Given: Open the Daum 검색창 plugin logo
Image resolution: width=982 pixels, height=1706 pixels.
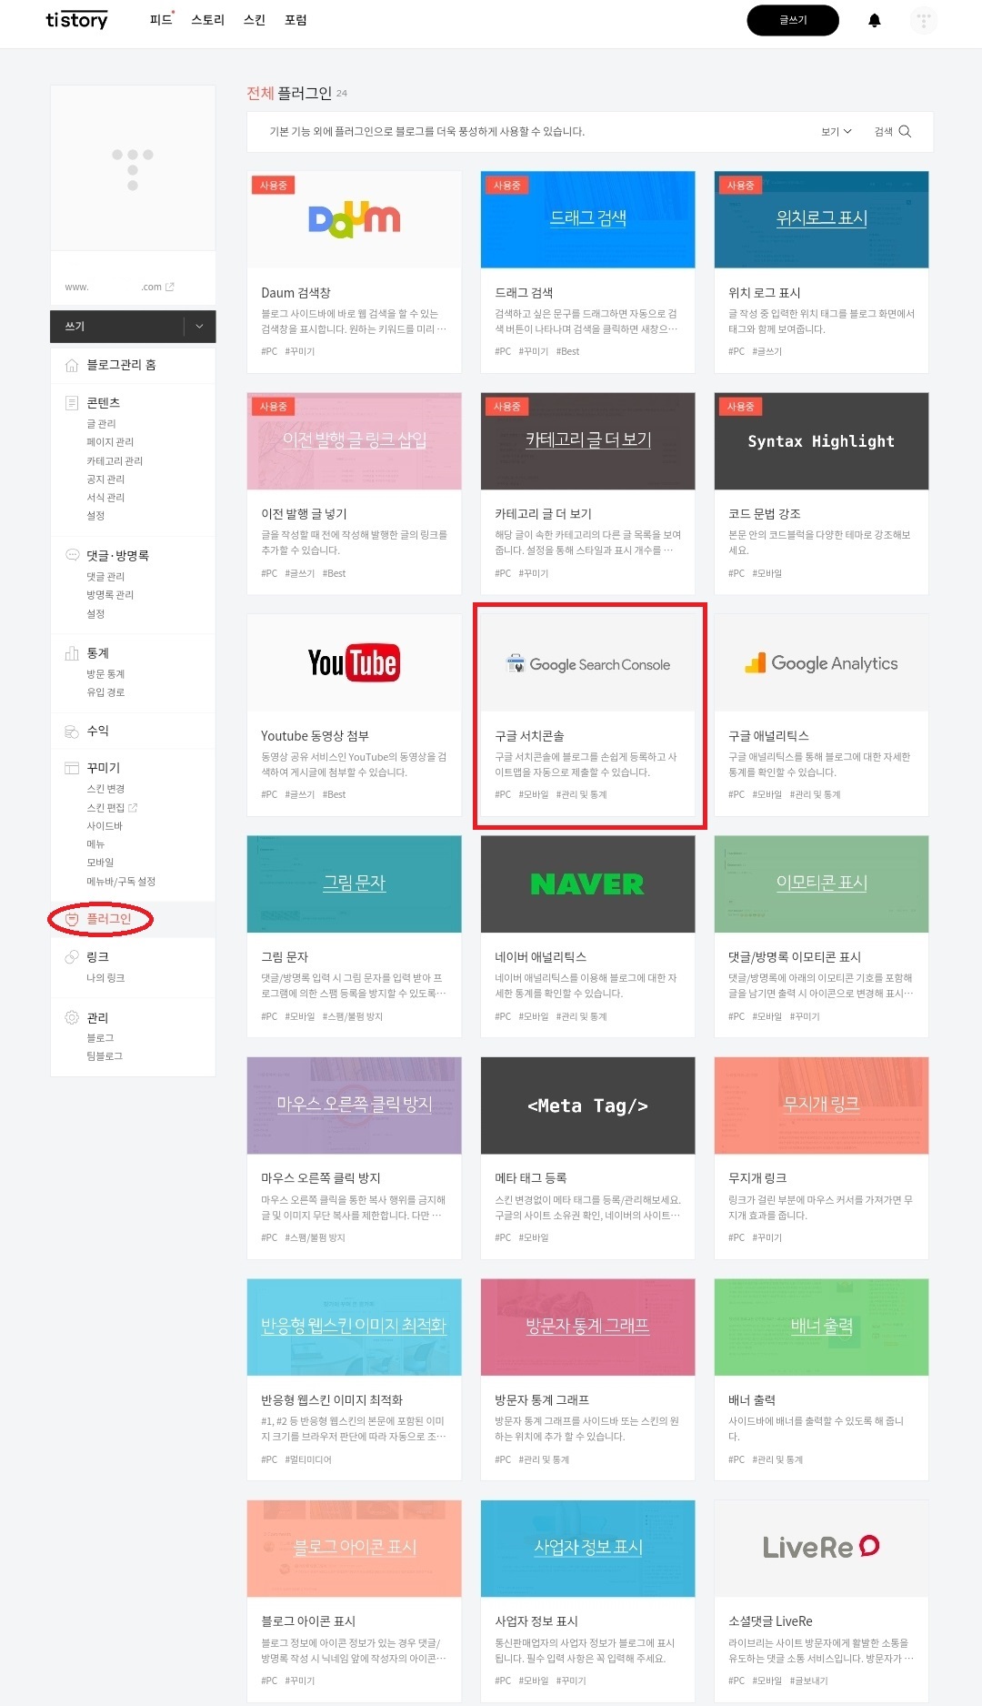Looking at the screenshot, I should click(x=355, y=219).
